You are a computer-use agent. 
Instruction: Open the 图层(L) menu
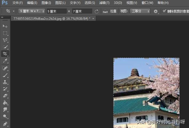pyautogui.click(x=60, y=3)
